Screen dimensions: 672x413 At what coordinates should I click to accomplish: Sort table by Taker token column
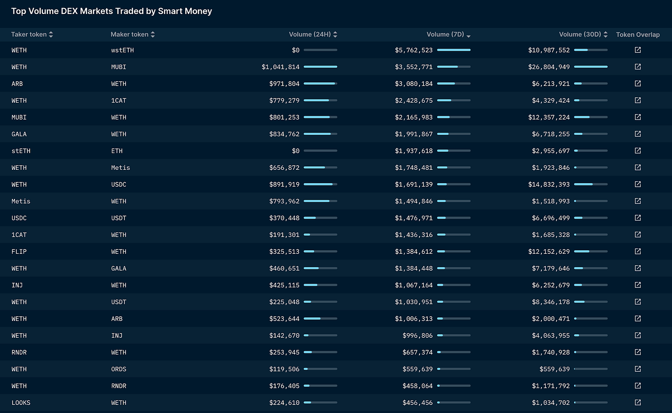point(32,35)
